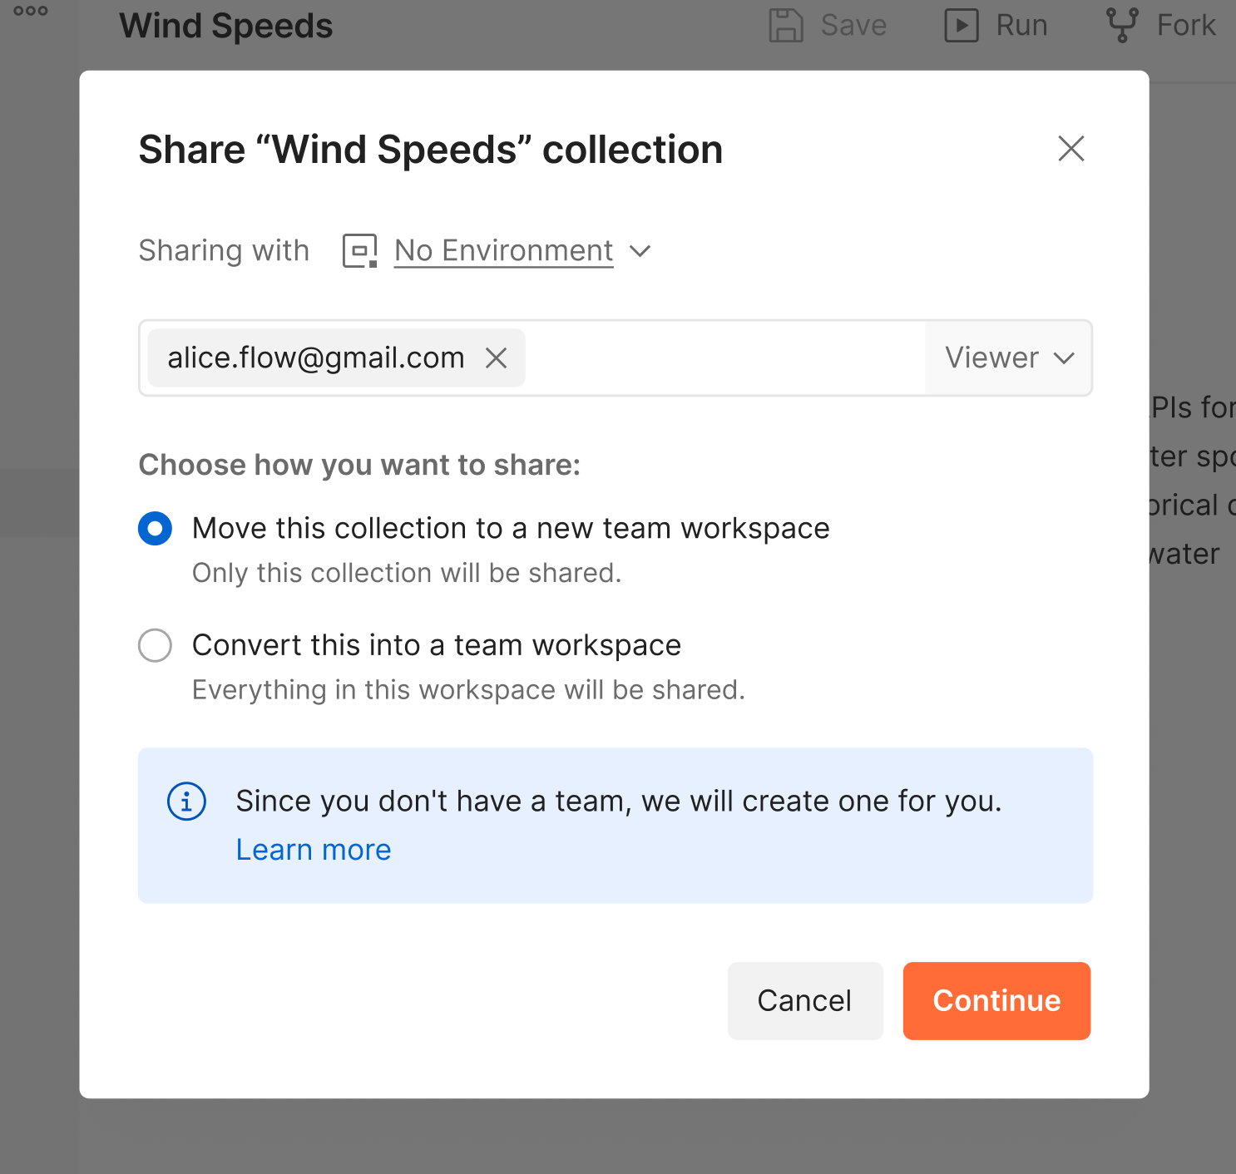Click the environment icon beside No Environment
The image size is (1236, 1174).
pyautogui.click(x=360, y=250)
